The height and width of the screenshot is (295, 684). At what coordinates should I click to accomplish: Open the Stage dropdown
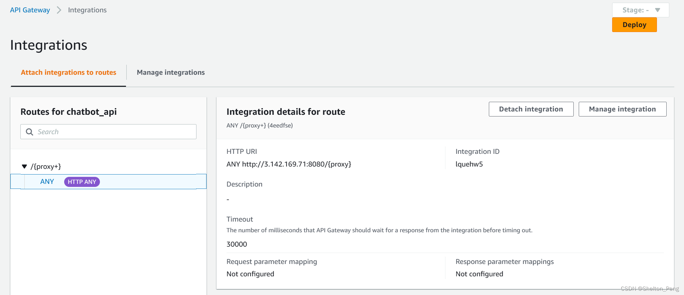click(x=640, y=10)
